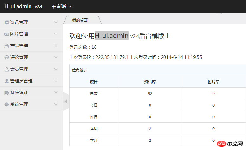Viewport: 246px width, 150px height.
Task: Click the 本月 row label
Action: pos(94,141)
